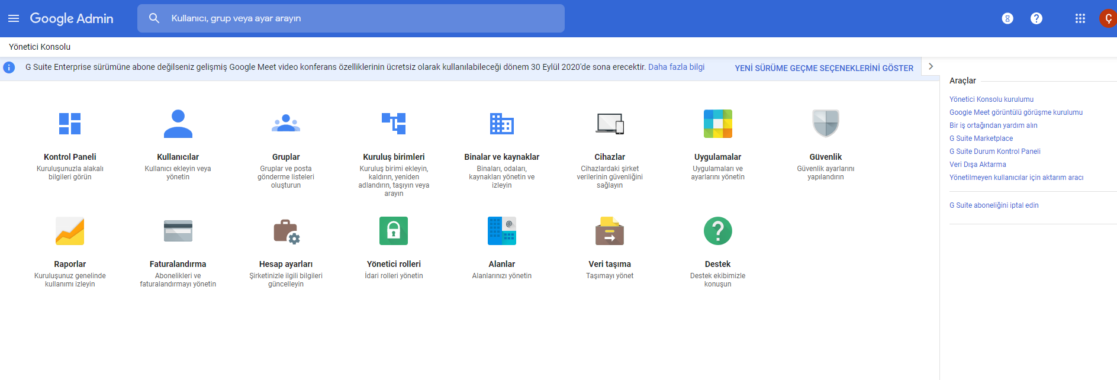Open the Faturalandırma credit card icon
Viewport: 1117px width, 380px height.
(178, 231)
